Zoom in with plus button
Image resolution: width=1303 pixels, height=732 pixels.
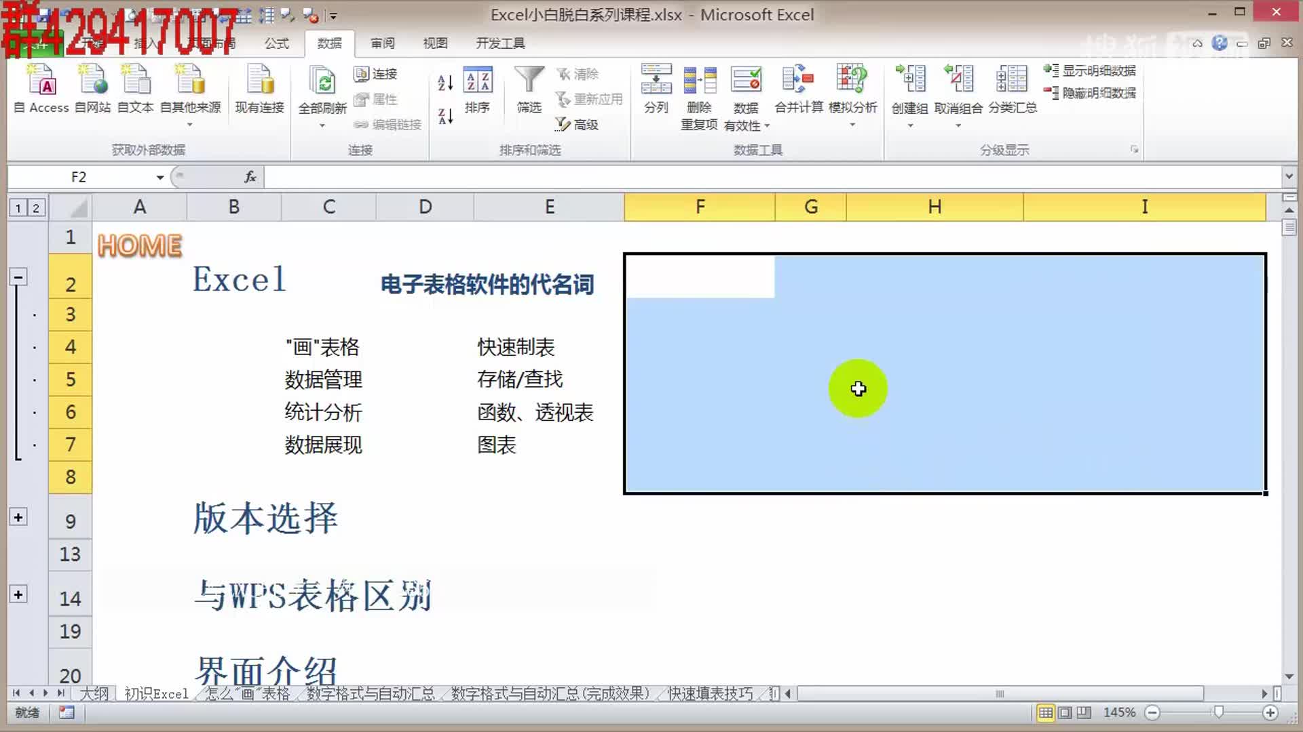1270,712
